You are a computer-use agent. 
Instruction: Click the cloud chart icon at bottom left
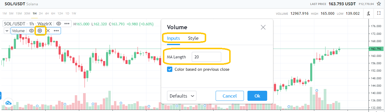(x=8, y=103)
